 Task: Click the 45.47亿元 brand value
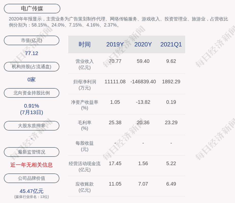[x=32, y=191]
